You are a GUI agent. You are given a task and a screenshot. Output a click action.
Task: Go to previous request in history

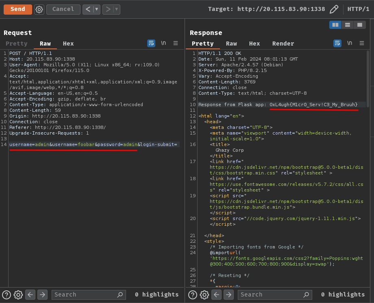point(88,9)
